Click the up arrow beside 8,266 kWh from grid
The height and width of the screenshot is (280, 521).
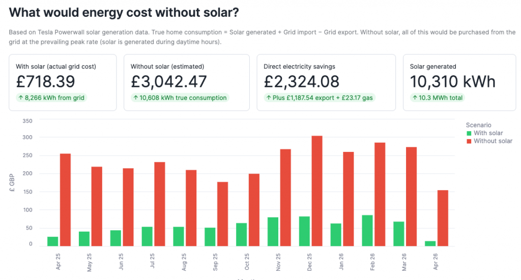click(x=21, y=98)
